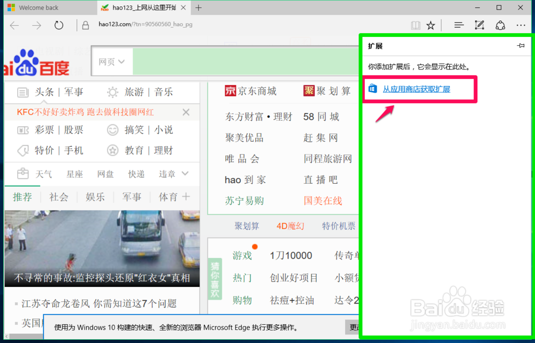The image size is (535, 343).
Task: Select the 军事 news tab
Action: 132,197
